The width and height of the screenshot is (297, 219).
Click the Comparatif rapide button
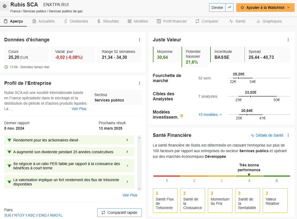pyautogui.click(x=119, y=213)
